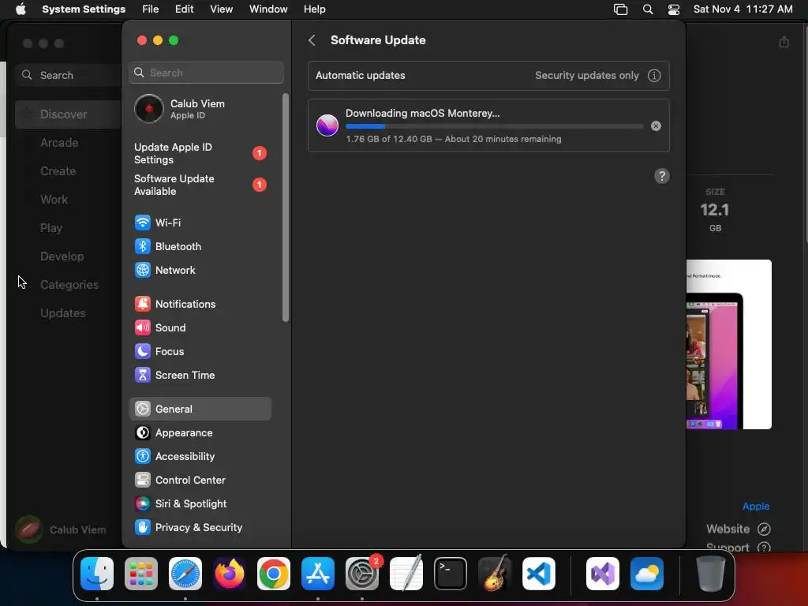Click the download progress bar
The width and height of the screenshot is (808, 606).
point(494,126)
